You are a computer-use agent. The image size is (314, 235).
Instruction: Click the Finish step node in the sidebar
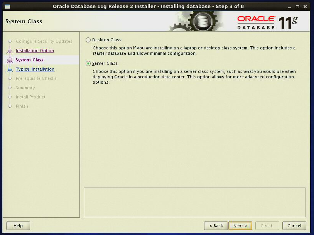click(21, 106)
